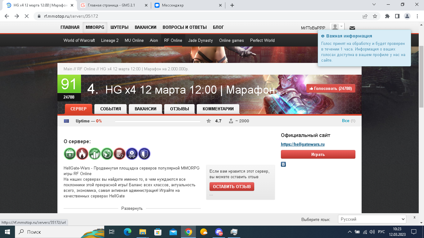This screenshot has width=424, height=238.
Task: Close the language selection bar with x
Action: 414,217
